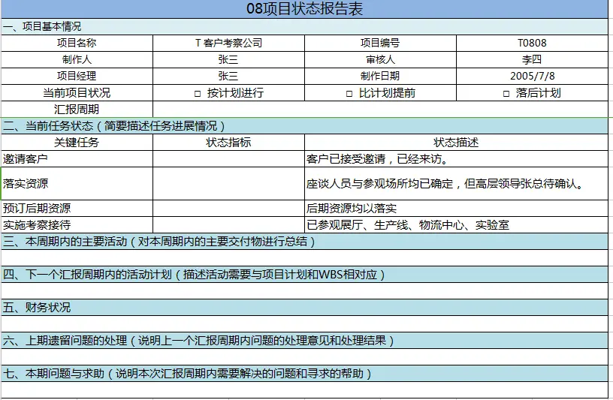Viewport: 613px width, 400px height.
Task: Select the 状态描述 column header
Action: (456, 142)
